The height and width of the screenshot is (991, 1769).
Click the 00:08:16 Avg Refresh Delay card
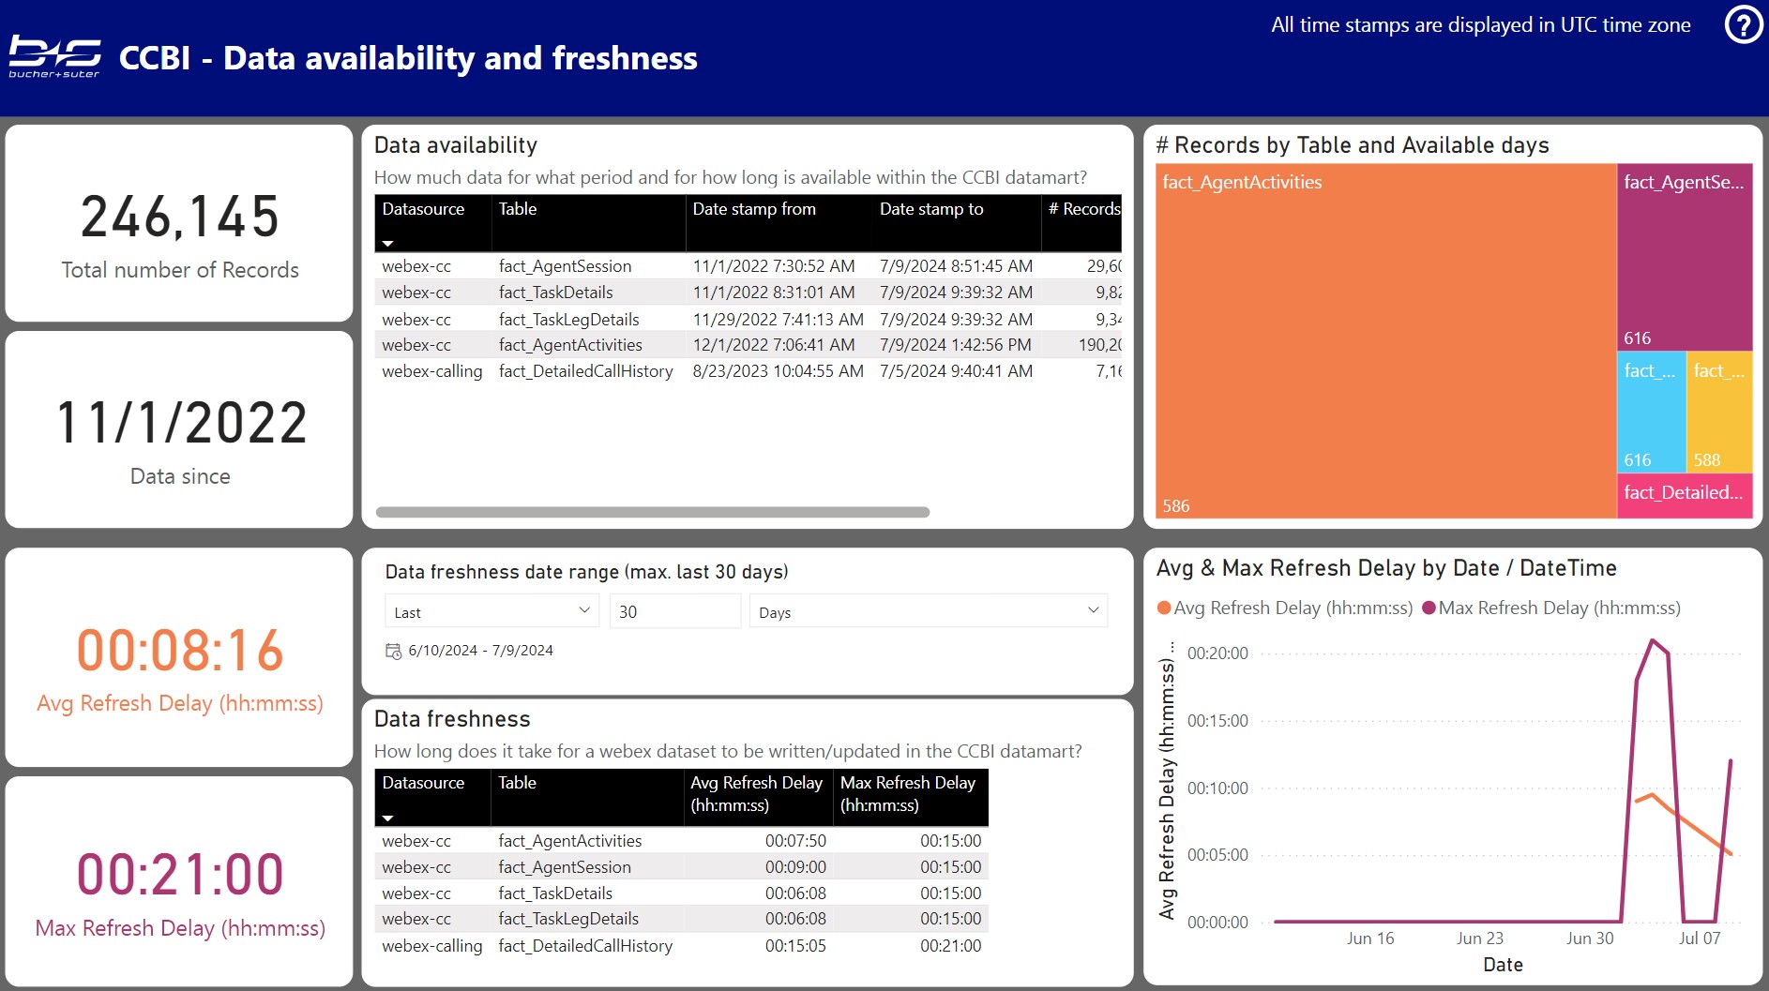(179, 657)
